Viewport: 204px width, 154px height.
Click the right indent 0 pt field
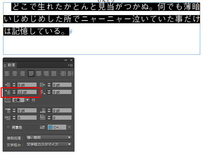pyautogui.click(x=62, y=85)
